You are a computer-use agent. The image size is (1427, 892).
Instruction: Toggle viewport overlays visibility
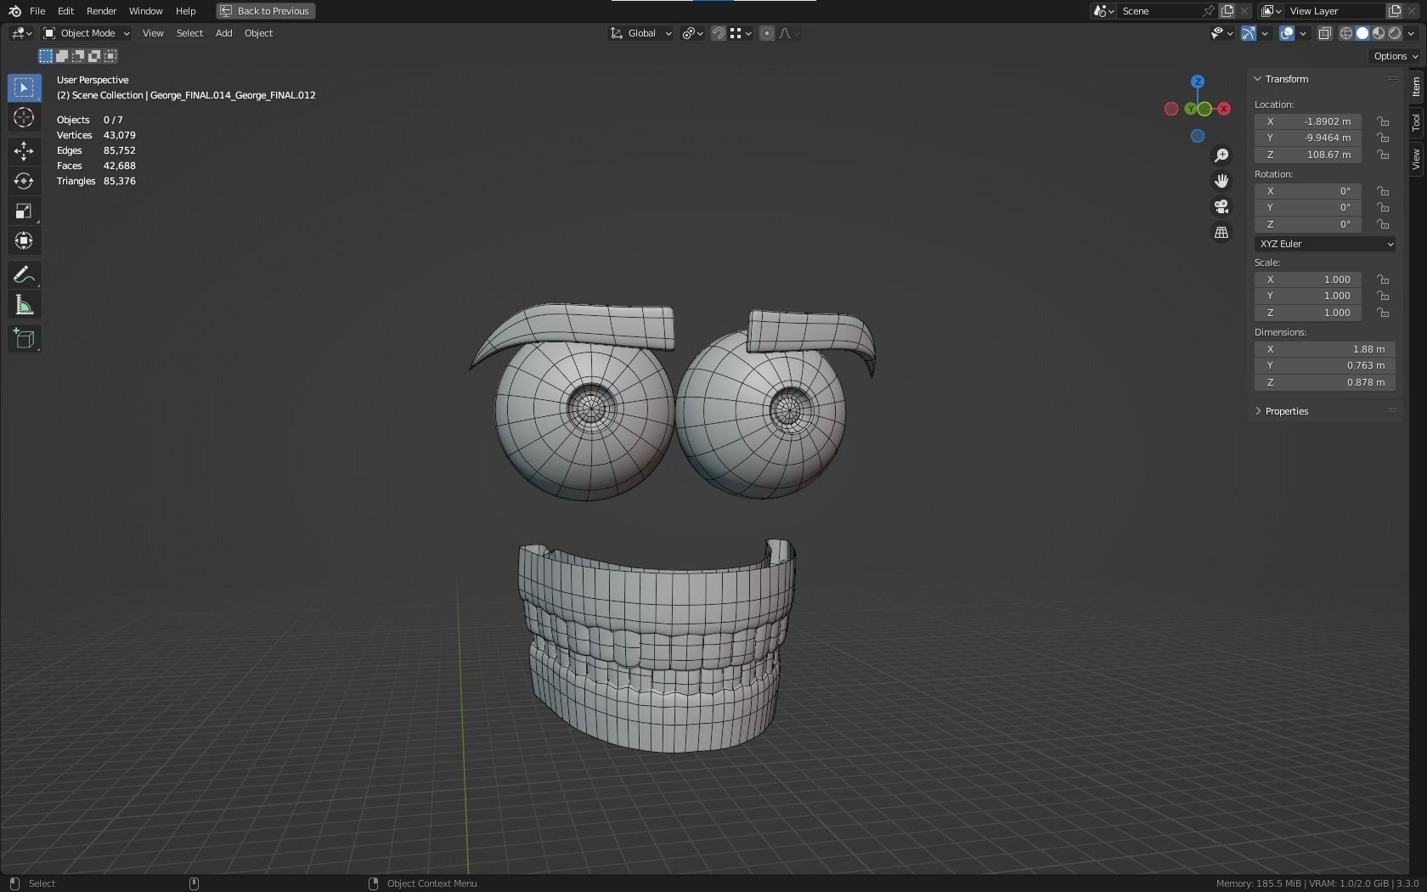(x=1287, y=33)
